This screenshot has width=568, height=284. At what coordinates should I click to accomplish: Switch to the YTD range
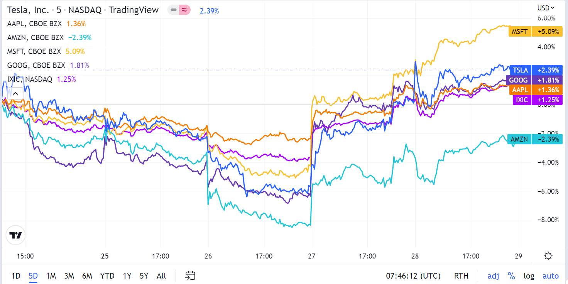[107, 276]
